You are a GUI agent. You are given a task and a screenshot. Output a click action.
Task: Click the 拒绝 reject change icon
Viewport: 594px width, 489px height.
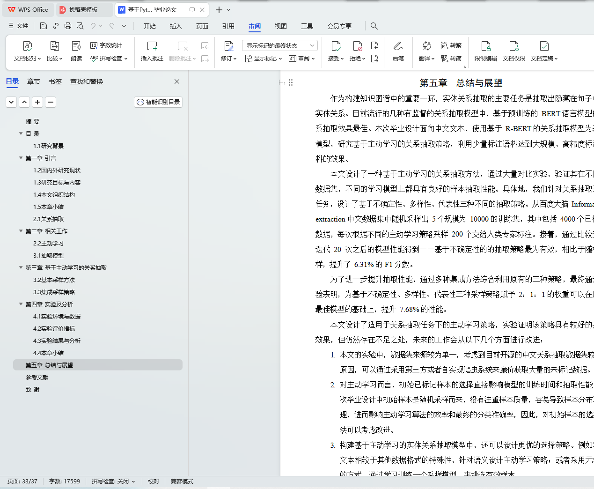[357, 46]
